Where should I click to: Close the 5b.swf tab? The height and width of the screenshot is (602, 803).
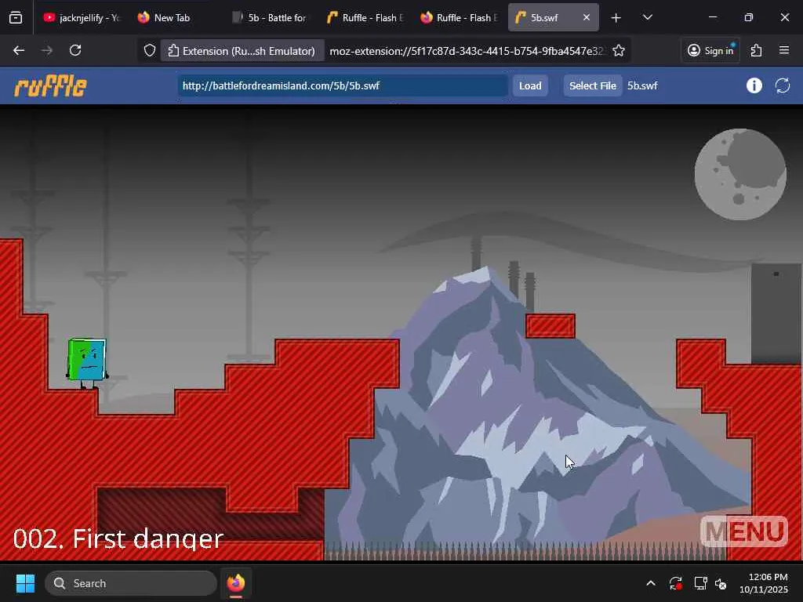pyautogui.click(x=587, y=17)
